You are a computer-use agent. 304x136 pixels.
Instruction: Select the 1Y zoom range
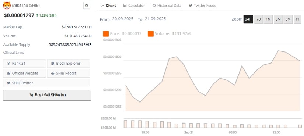click(x=297, y=19)
